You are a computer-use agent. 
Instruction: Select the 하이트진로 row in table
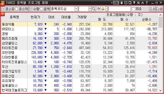tap(80, 48)
